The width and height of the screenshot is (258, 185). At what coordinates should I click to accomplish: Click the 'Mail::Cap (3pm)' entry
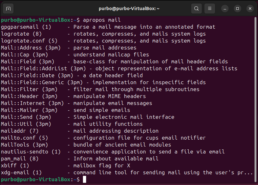coord(24,55)
